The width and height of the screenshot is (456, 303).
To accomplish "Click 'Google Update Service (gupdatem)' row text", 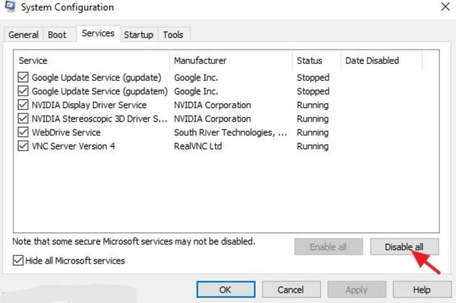I will pyautogui.click(x=100, y=91).
